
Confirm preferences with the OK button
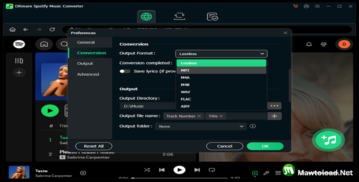tap(265, 146)
